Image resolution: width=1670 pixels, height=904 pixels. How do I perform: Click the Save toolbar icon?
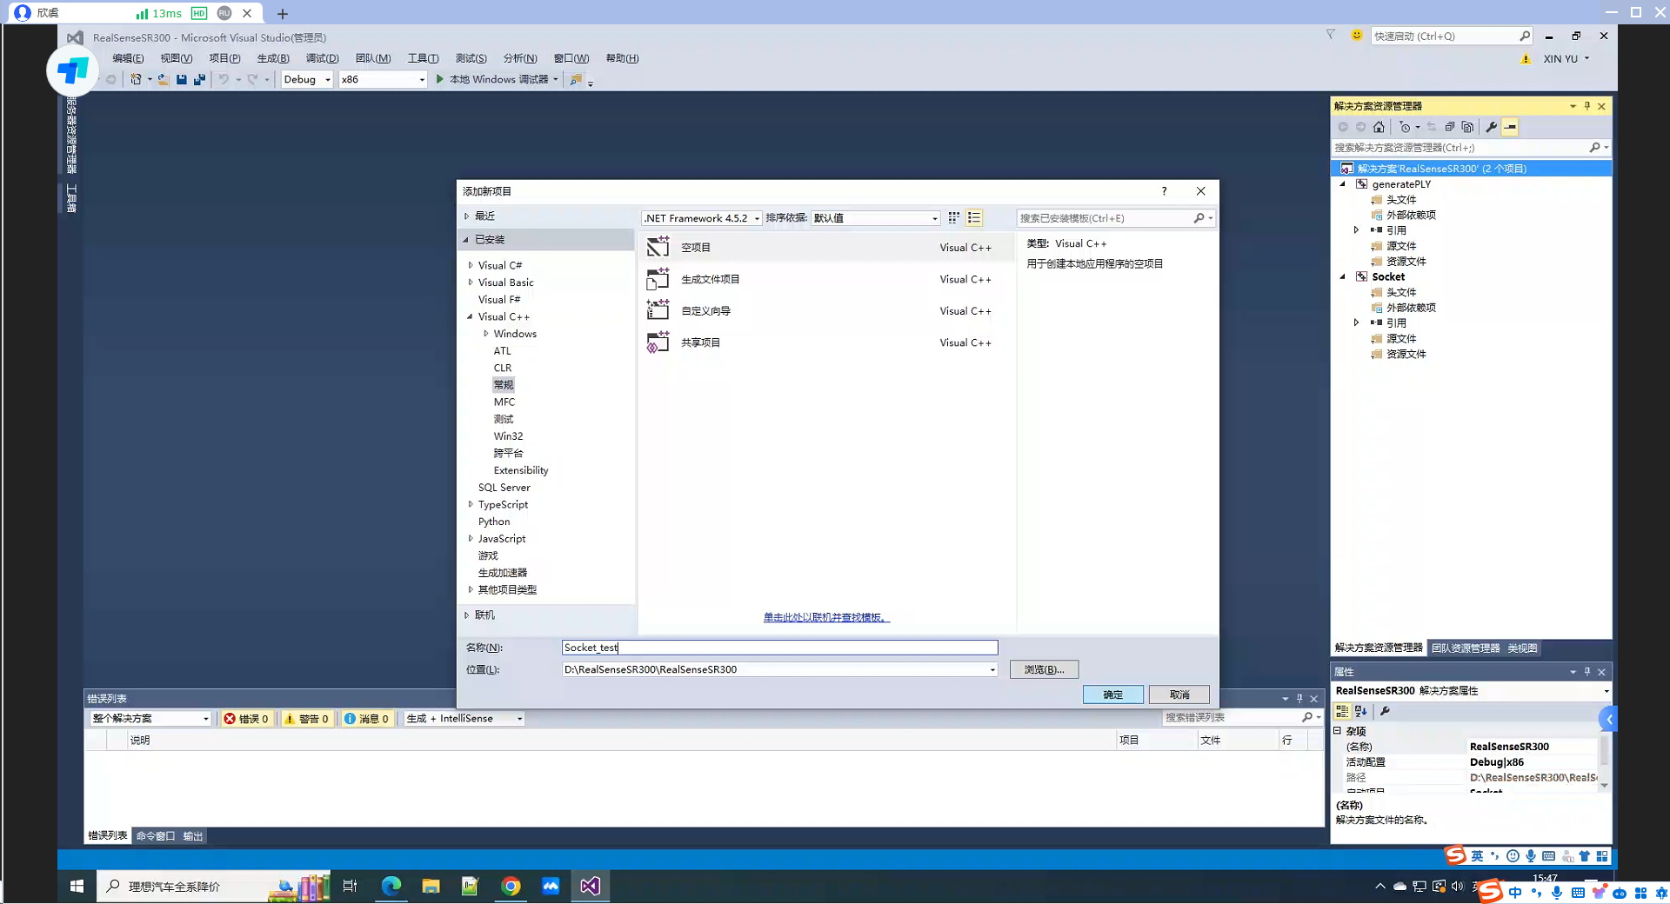coord(182,79)
